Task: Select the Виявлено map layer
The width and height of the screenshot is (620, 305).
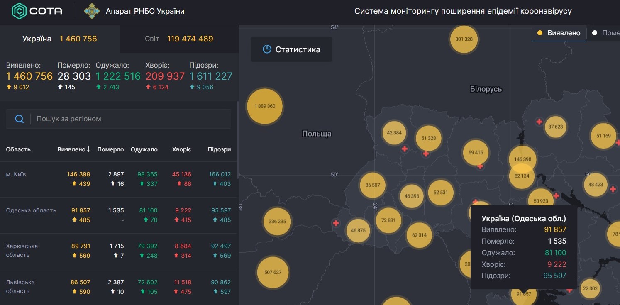Action: [559, 33]
